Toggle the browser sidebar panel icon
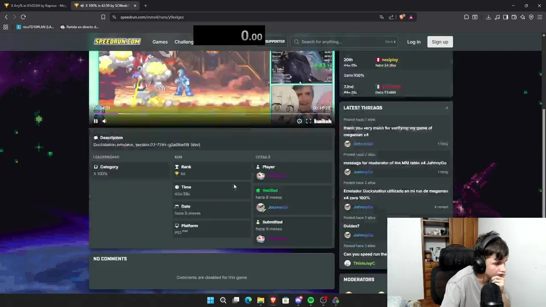The image size is (546, 307). pos(505,17)
